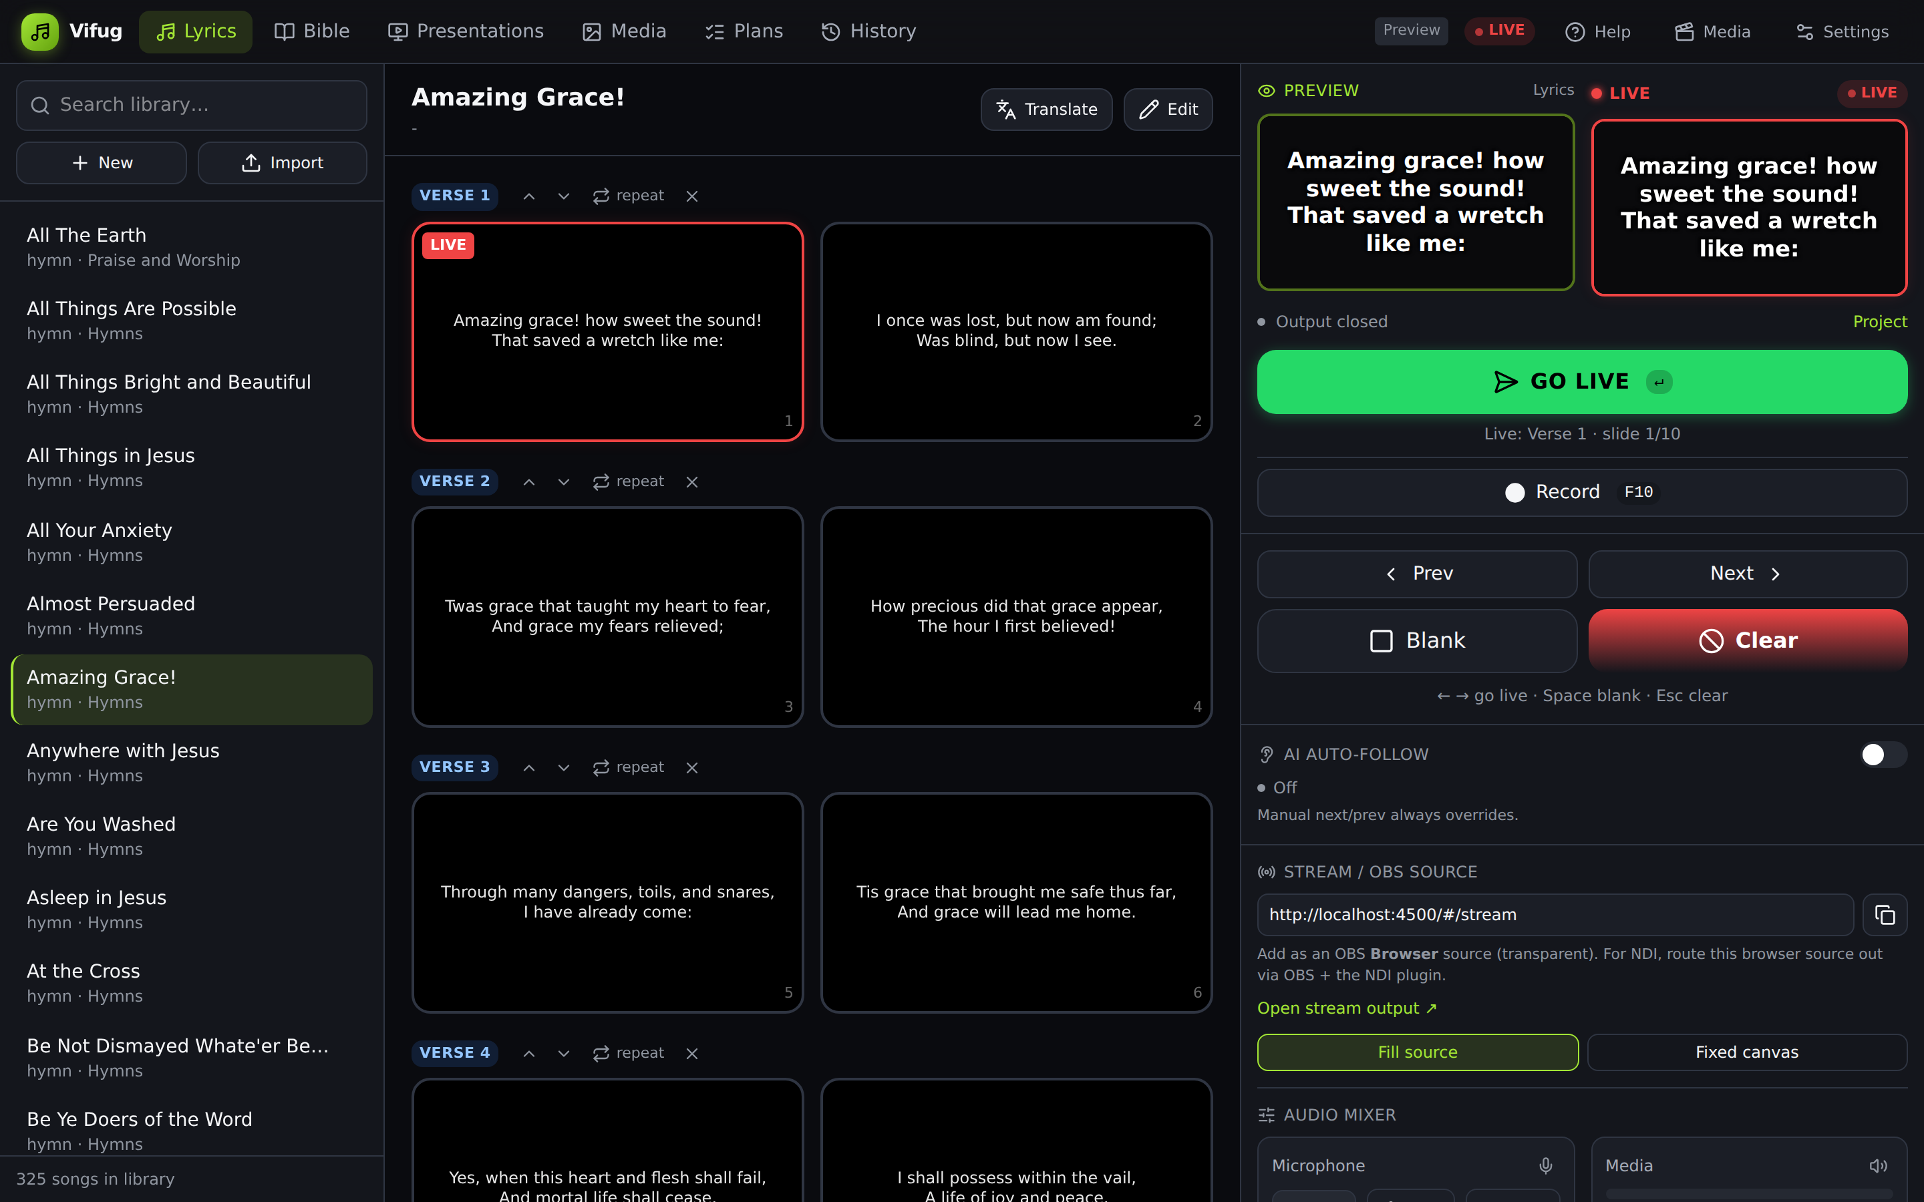Move Verse 3 down with chevron

coord(564,767)
